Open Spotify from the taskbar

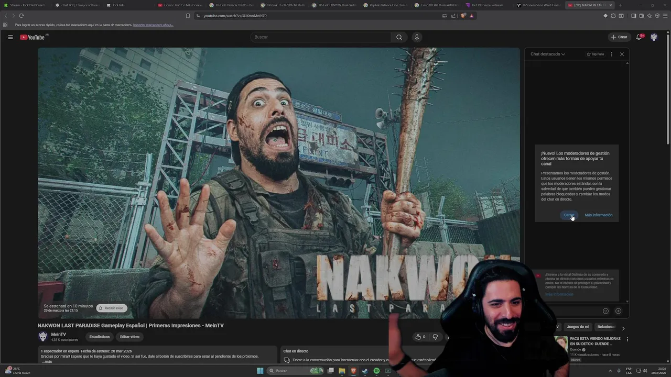[x=376, y=371]
